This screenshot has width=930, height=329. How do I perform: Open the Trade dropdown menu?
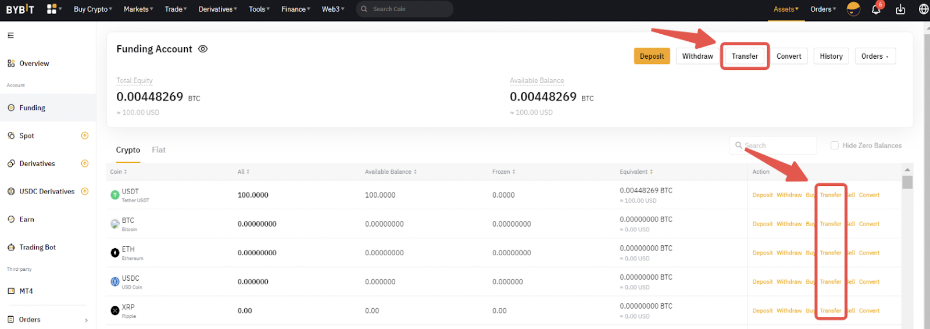[176, 9]
